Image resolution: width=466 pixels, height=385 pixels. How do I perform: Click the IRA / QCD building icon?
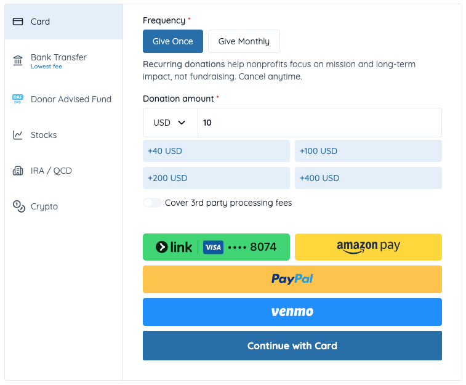pyautogui.click(x=18, y=171)
